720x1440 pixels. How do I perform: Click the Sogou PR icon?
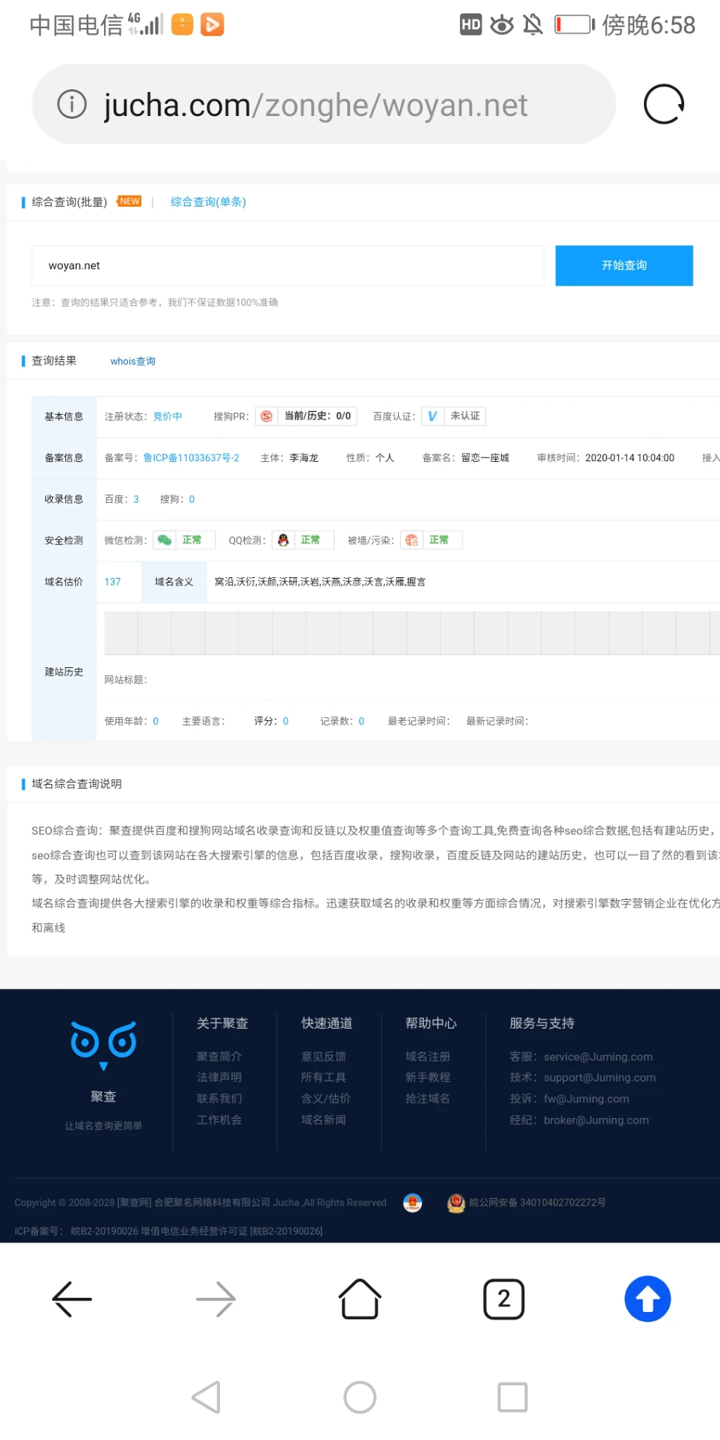[x=266, y=416]
